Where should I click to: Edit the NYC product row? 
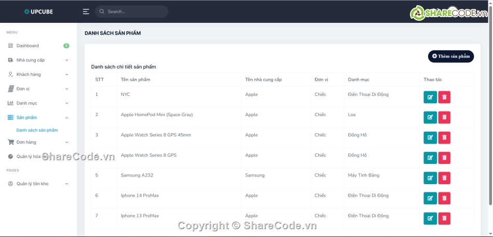[430, 97]
